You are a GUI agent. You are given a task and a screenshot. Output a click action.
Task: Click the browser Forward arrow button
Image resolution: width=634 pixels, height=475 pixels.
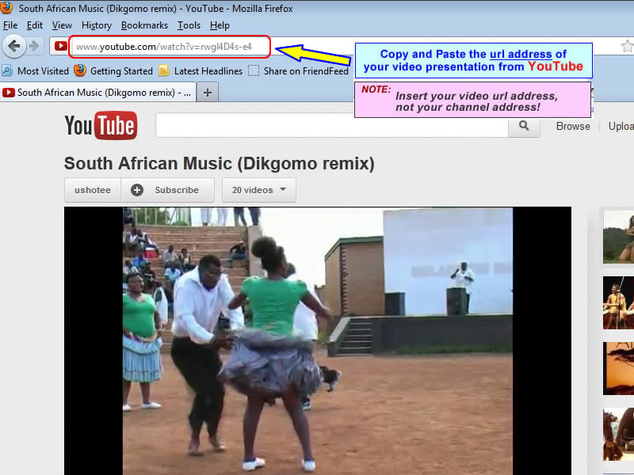pyautogui.click(x=34, y=46)
